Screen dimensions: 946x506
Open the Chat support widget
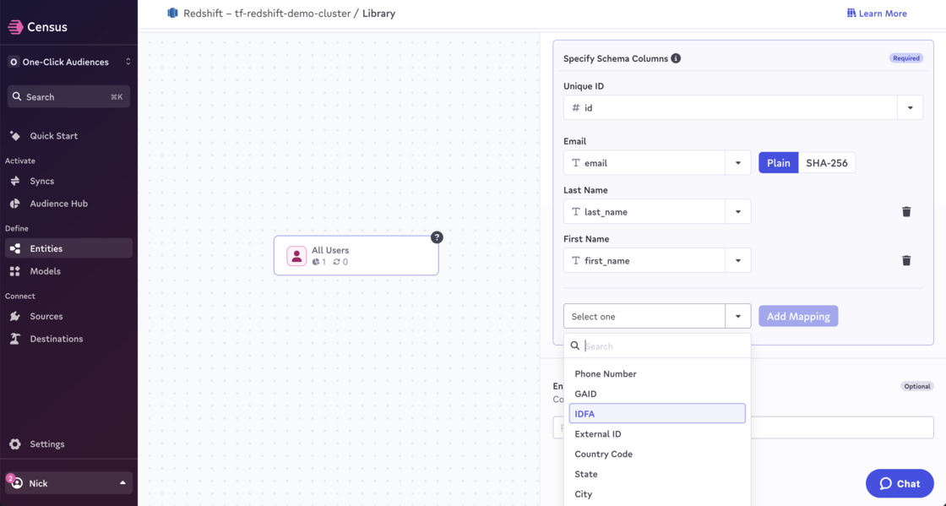900,483
